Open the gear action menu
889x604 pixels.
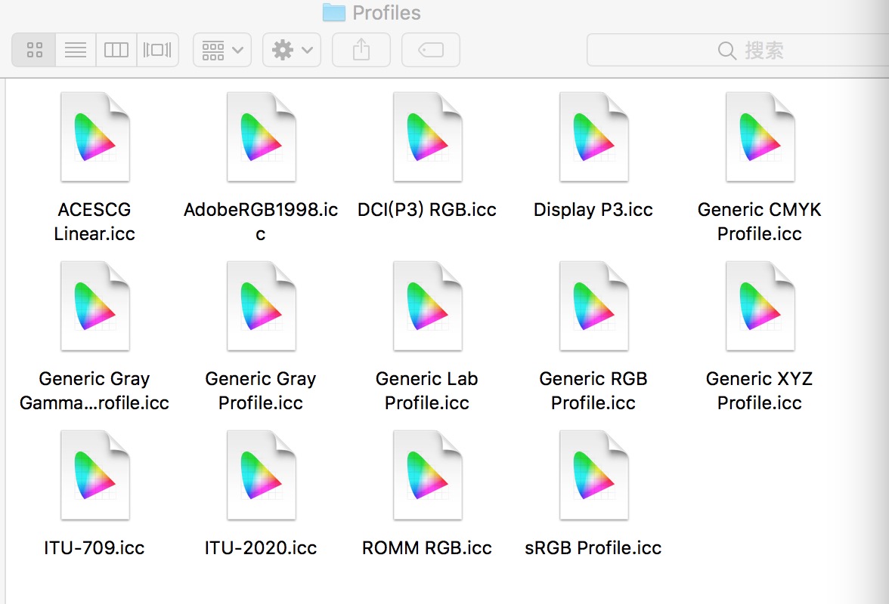292,51
